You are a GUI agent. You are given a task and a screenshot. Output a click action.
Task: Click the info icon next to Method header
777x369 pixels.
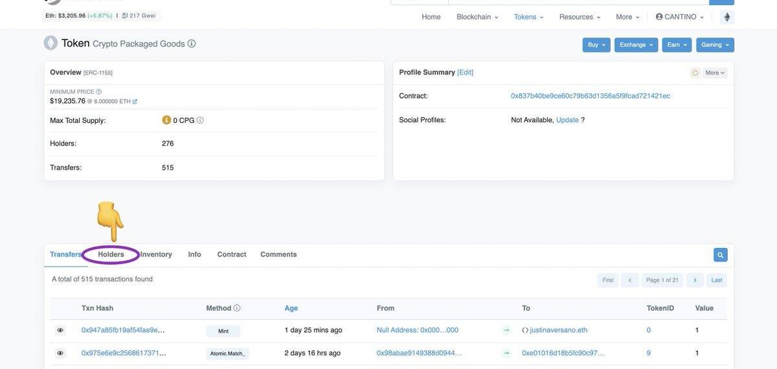(x=237, y=308)
